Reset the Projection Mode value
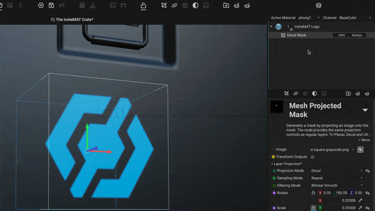 (367, 171)
